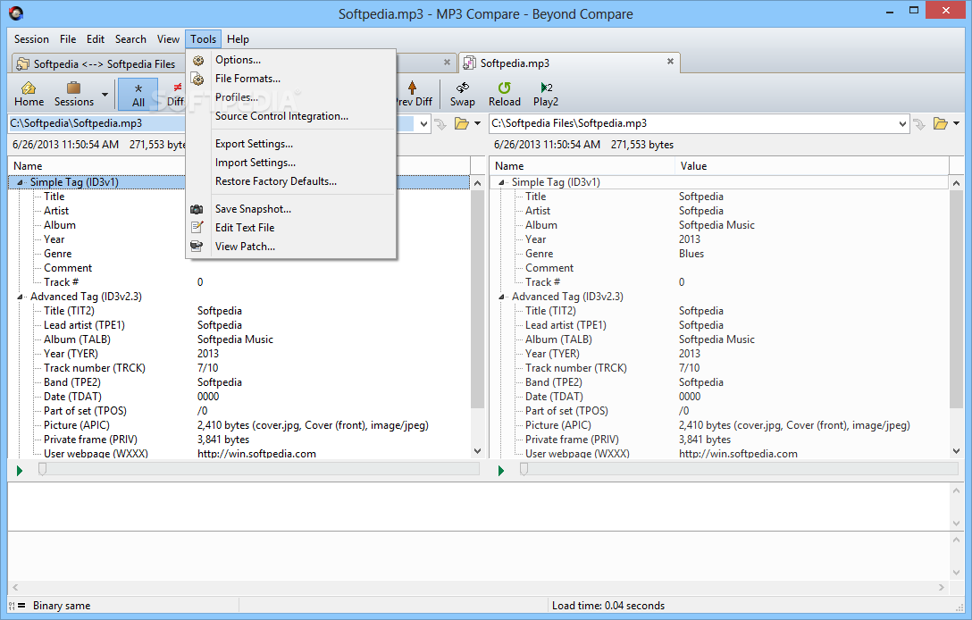Click the File Formats icon in menu

click(x=197, y=79)
